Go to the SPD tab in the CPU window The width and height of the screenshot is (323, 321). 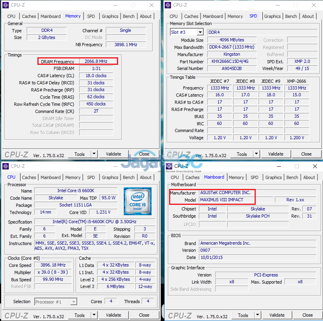(91, 177)
